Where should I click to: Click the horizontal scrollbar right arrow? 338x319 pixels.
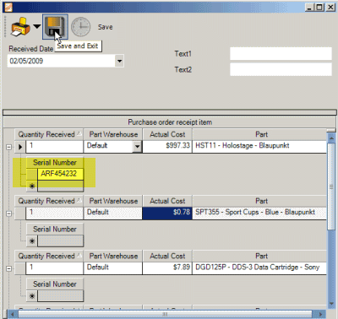[x=320, y=314]
